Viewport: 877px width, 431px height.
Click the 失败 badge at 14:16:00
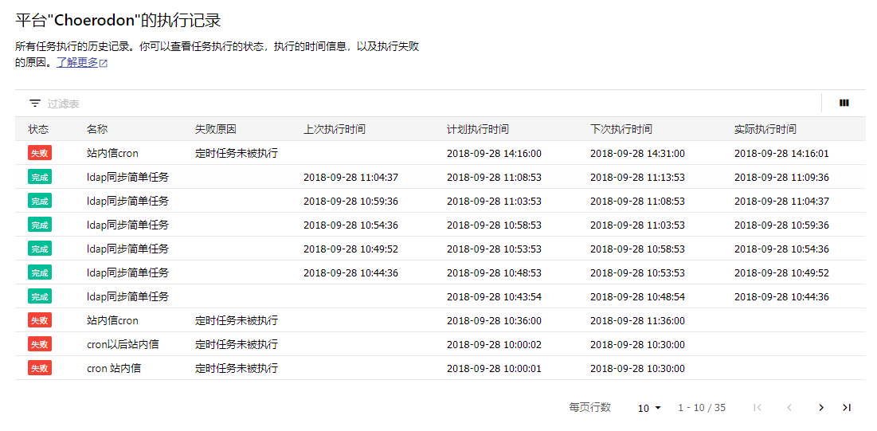[40, 153]
